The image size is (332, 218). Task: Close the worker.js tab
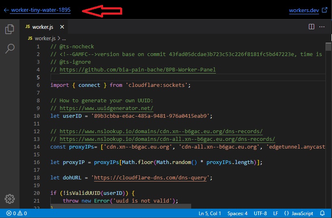coord(62,27)
